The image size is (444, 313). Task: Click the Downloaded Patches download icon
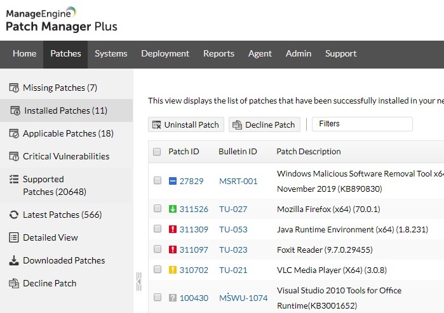coord(14,260)
